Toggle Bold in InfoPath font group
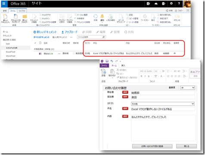Image resolution: width=205 pixels, height=155 pixels. click(x=142, y=76)
